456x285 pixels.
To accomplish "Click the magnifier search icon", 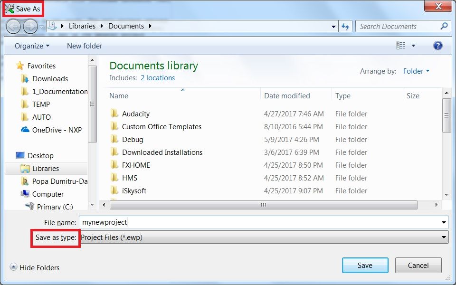I will [444, 26].
